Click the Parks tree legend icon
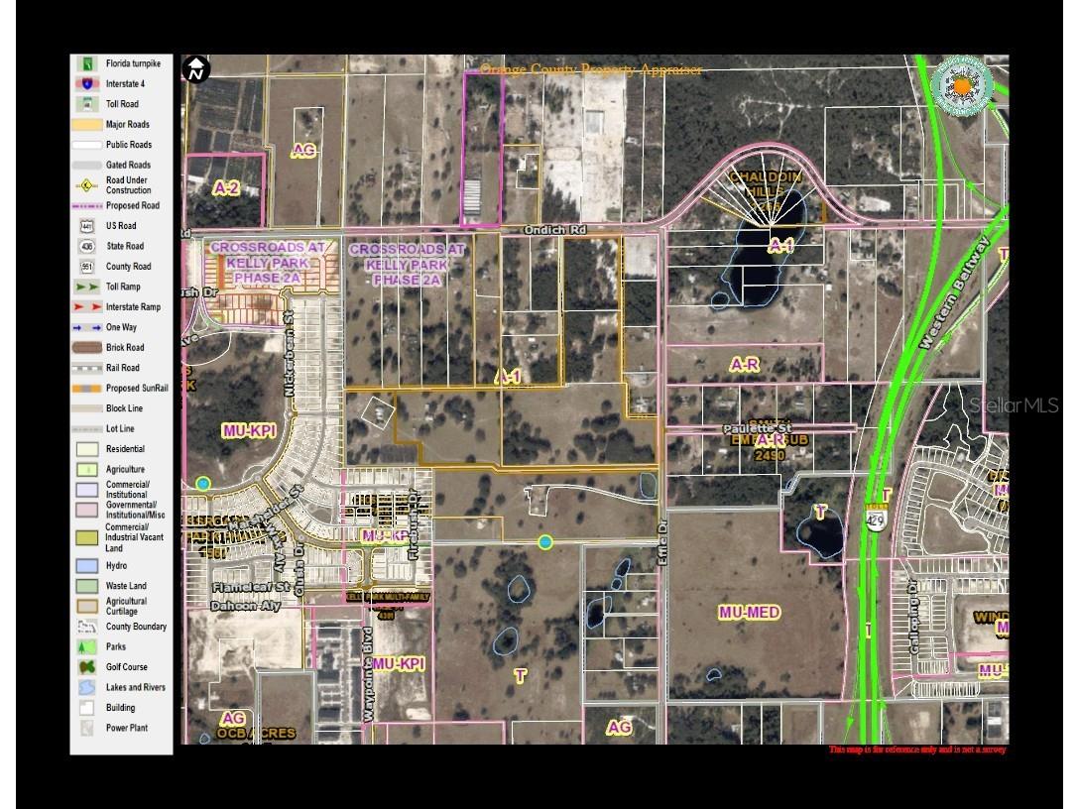Image resolution: width=1079 pixels, height=809 pixels. pos(87,646)
